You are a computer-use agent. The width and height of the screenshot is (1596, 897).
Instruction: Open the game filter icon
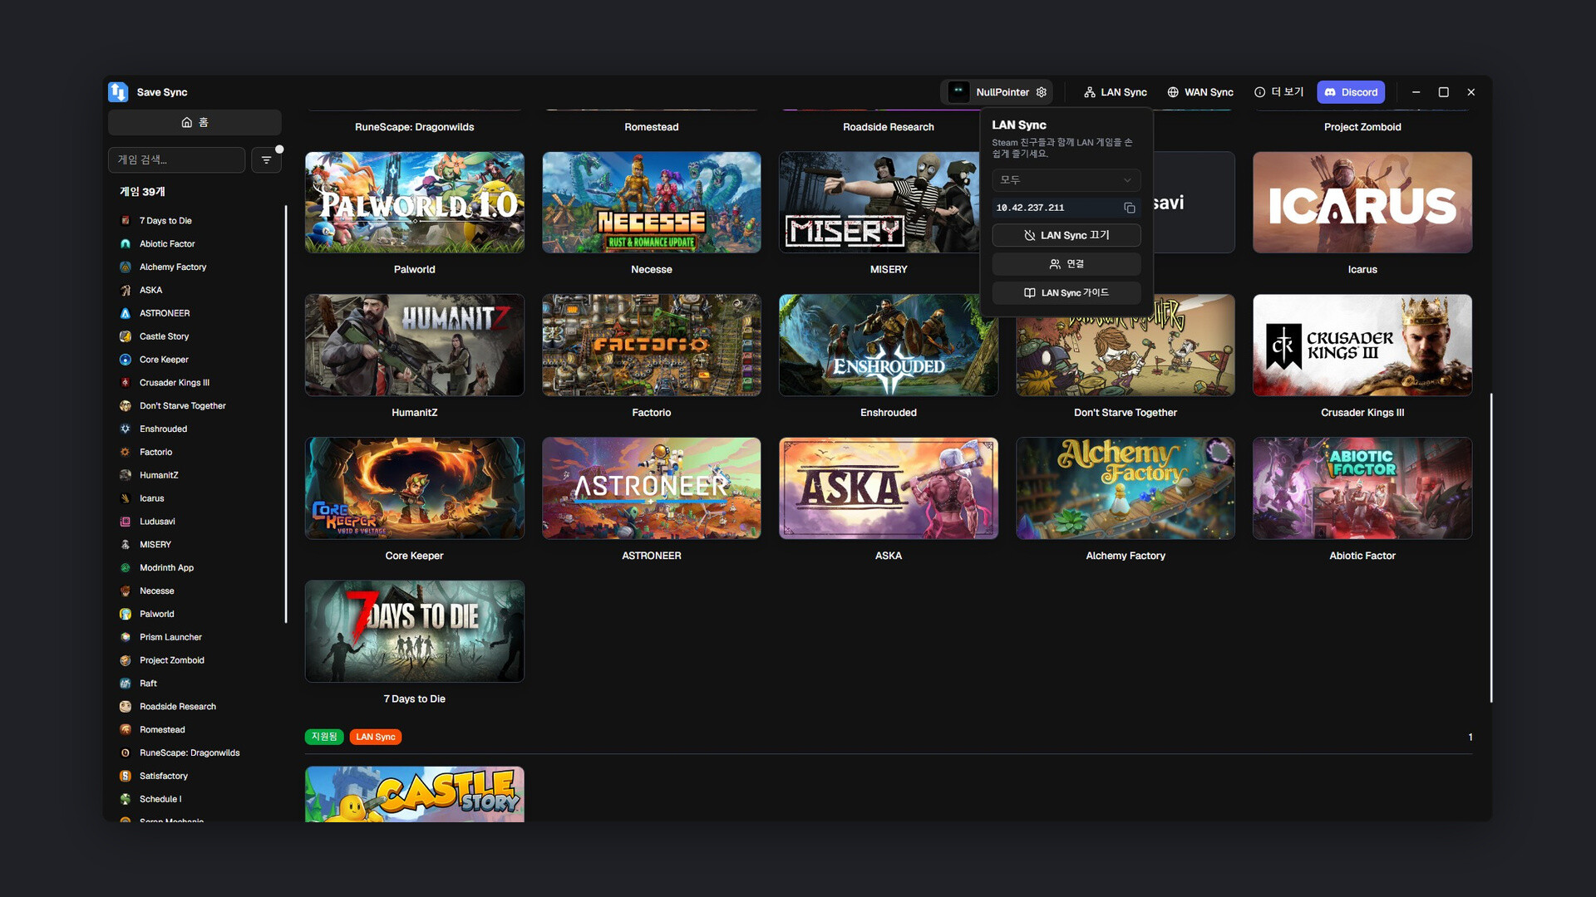pyautogui.click(x=266, y=159)
